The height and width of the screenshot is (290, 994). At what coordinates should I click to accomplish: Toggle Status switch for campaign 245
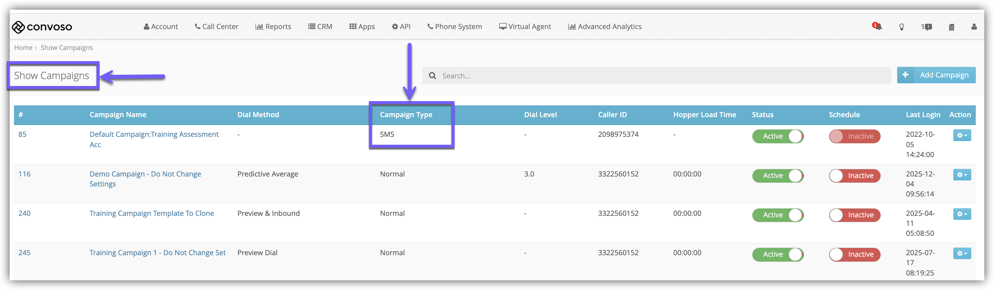[778, 254]
